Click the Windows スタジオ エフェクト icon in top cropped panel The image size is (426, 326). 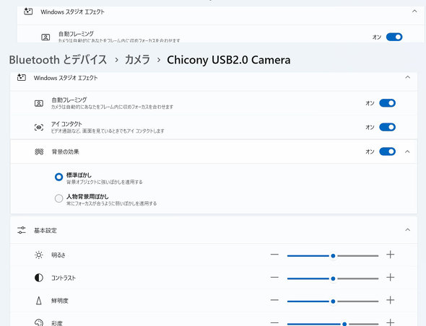[x=28, y=12]
